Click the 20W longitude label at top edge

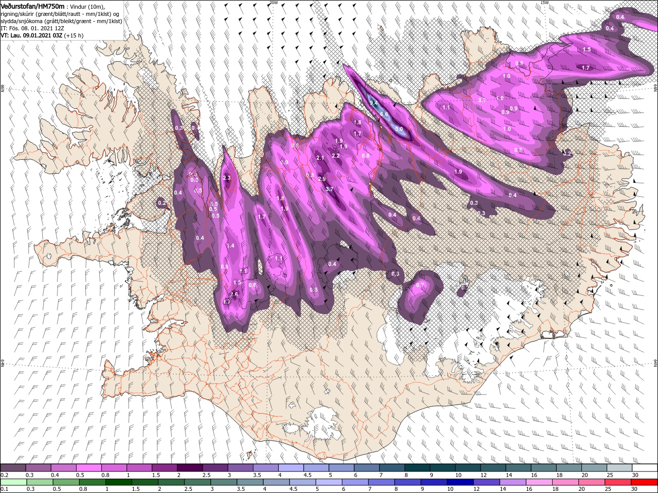click(273, 3)
